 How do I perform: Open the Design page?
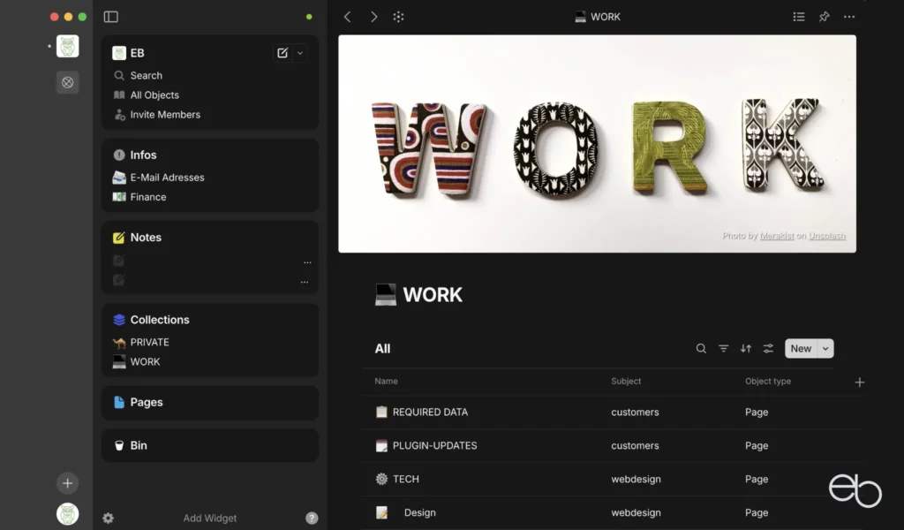(x=419, y=512)
